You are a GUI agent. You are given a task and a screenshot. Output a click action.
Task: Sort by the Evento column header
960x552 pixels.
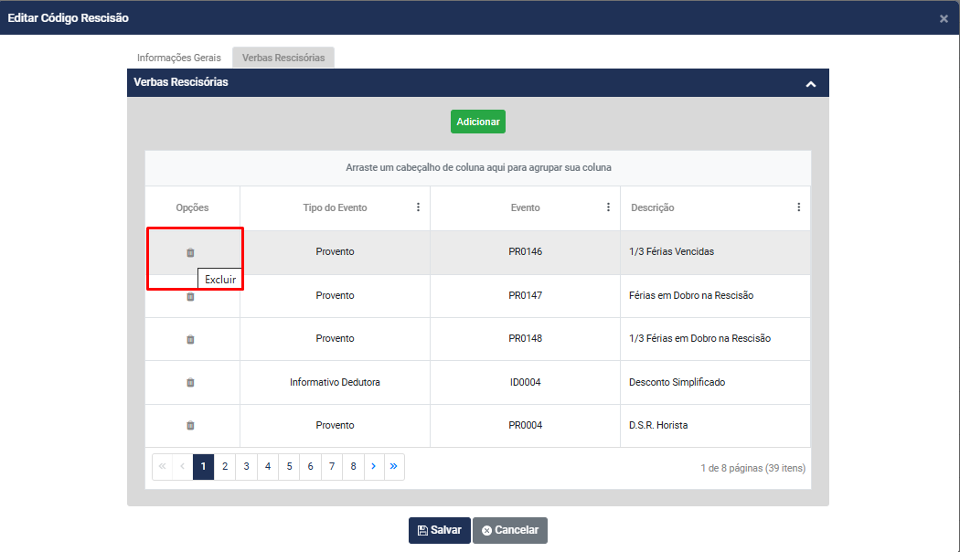click(x=525, y=207)
